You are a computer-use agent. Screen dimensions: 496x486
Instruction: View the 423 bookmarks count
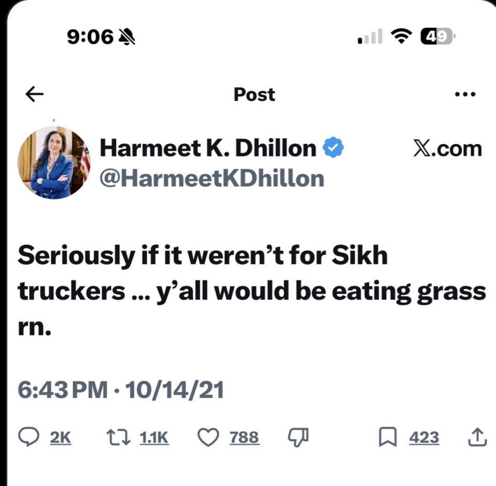click(x=424, y=438)
